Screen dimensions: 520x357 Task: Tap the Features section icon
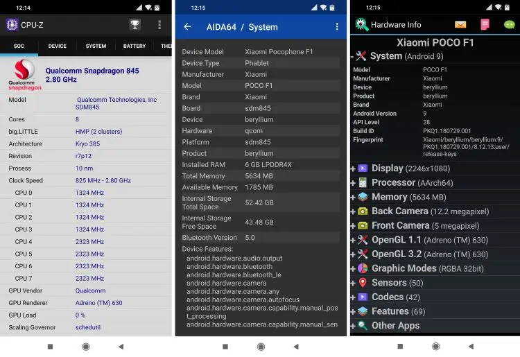[x=363, y=311]
